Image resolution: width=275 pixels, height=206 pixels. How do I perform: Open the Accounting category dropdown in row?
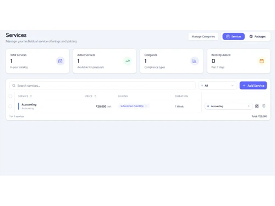pyautogui.click(x=228, y=106)
